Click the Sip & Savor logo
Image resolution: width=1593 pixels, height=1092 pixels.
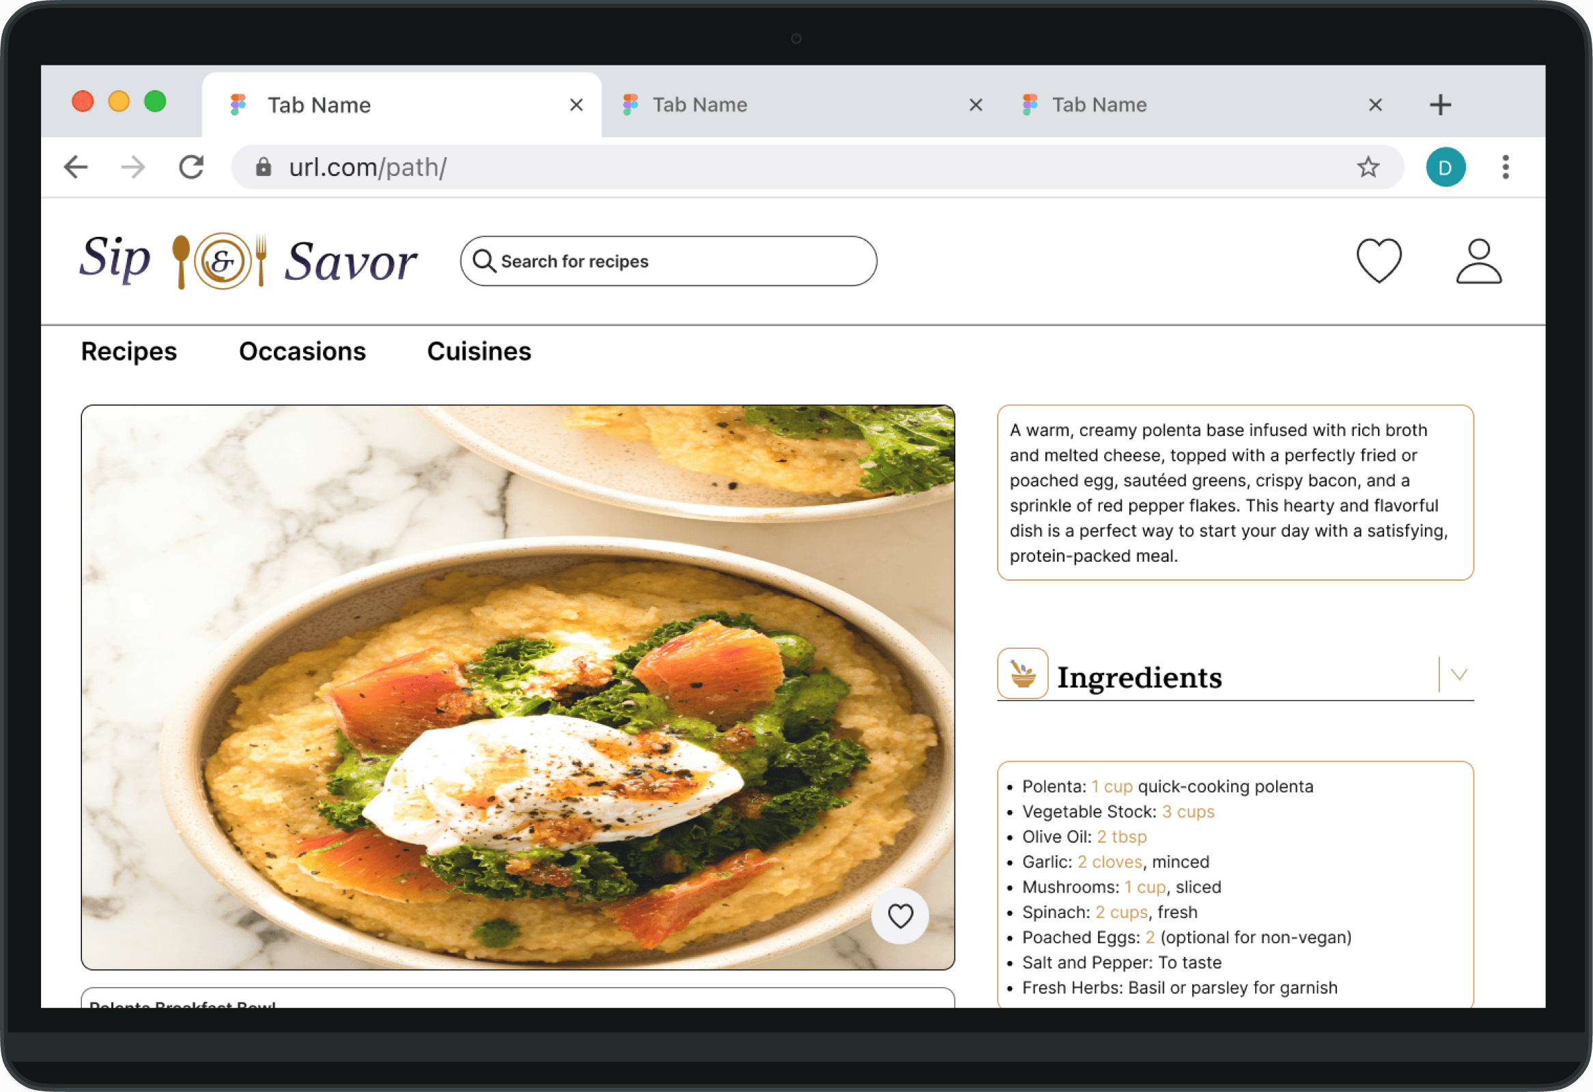(x=248, y=260)
